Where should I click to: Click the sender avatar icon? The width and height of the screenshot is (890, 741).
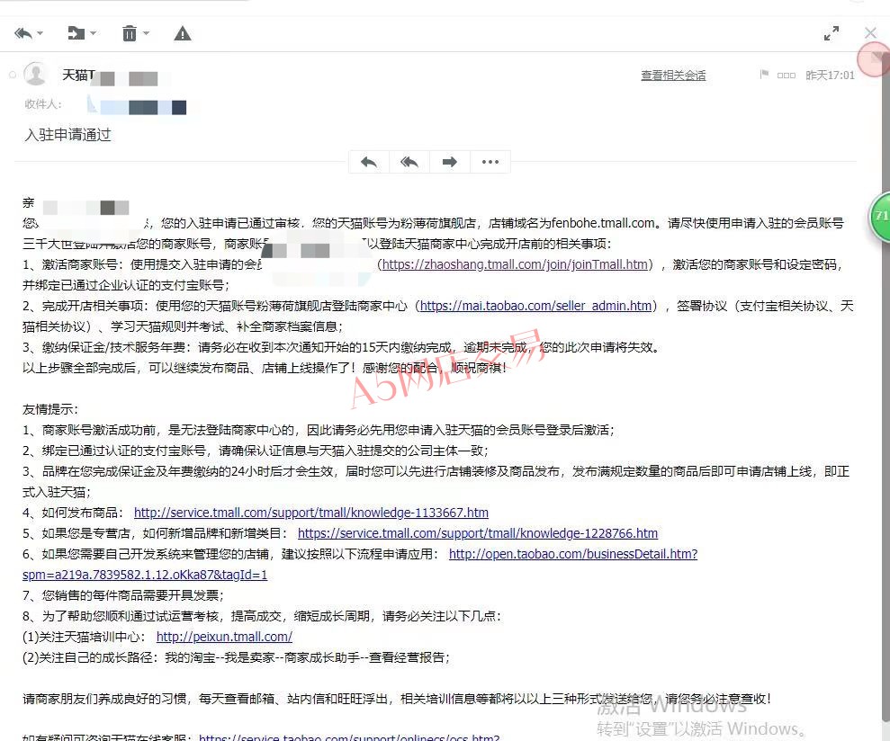pyautogui.click(x=36, y=75)
